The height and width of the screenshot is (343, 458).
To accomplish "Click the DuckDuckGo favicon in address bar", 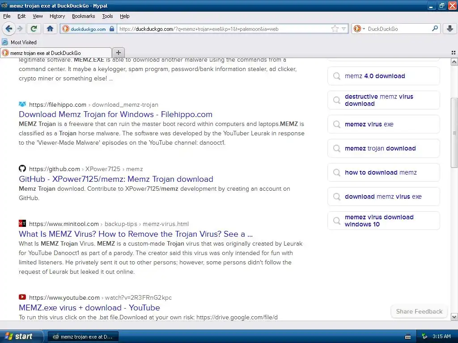I will 66,29.
